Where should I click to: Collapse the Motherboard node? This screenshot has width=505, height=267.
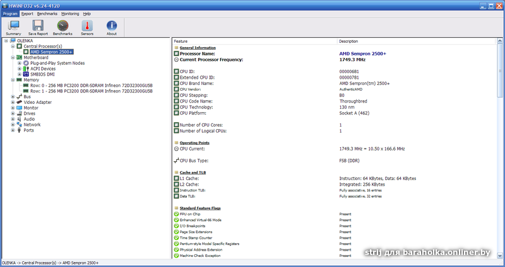tap(13, 57)
